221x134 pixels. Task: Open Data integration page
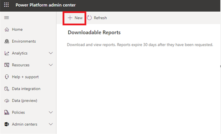26,89
